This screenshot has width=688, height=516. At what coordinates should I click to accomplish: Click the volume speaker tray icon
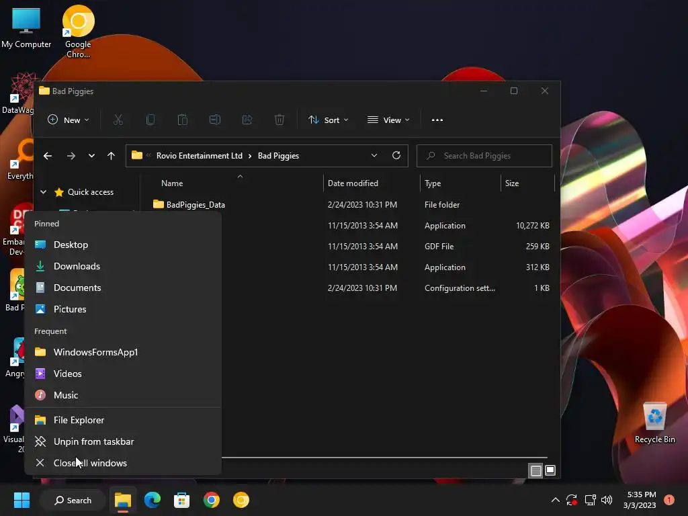(607, 500)
